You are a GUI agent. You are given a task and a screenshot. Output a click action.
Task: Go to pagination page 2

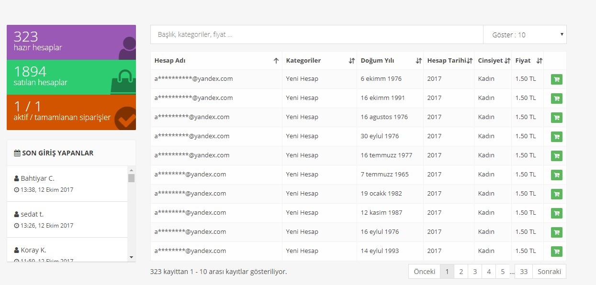(x=461, y=272)
